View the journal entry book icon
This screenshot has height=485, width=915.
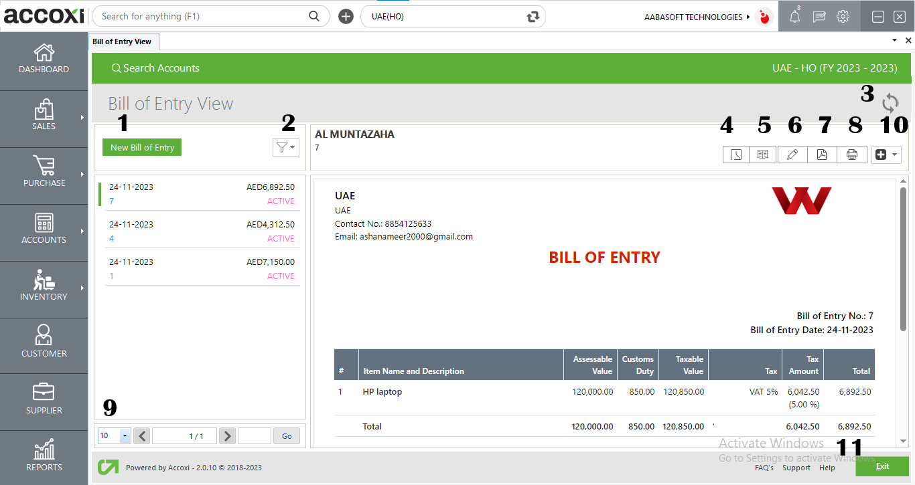tap(762, 154)
